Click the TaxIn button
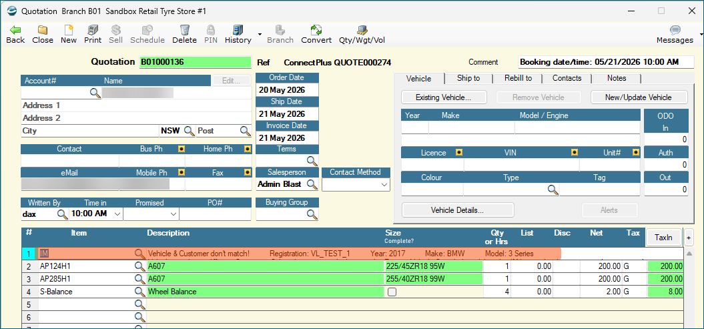704x329 pixels. tap(663, 238)
